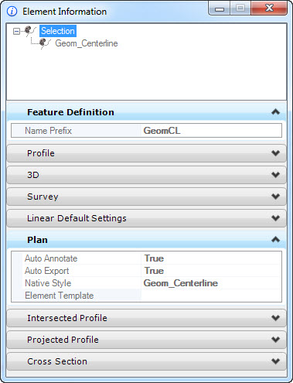Click the Survey header title

(x=43, y=197)
